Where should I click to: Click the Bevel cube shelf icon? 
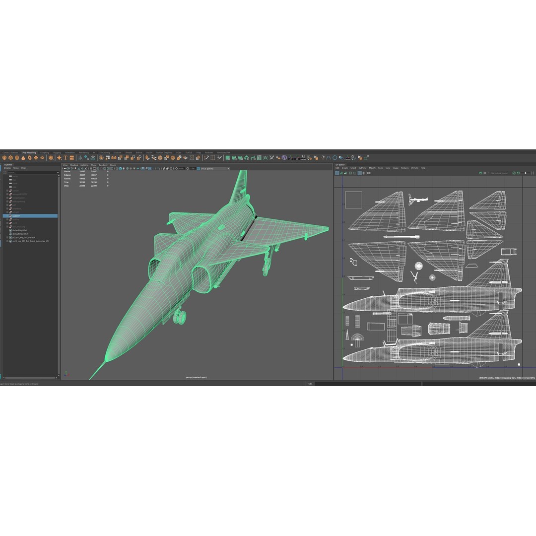point(160,158)
